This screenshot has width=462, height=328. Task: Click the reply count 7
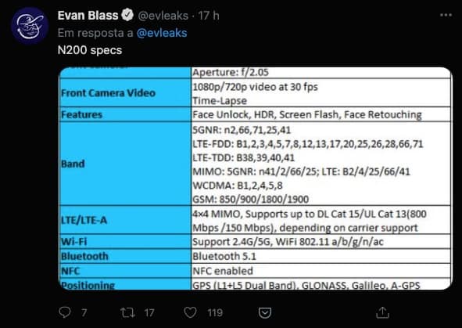(x=84, y=312)
